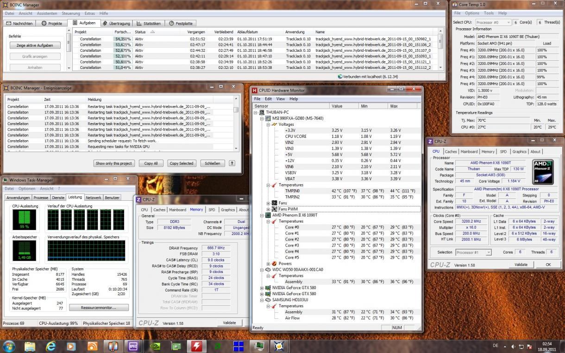
Task: Open the NVIDIA green eye taskbar icon
Action: (156, 346)
